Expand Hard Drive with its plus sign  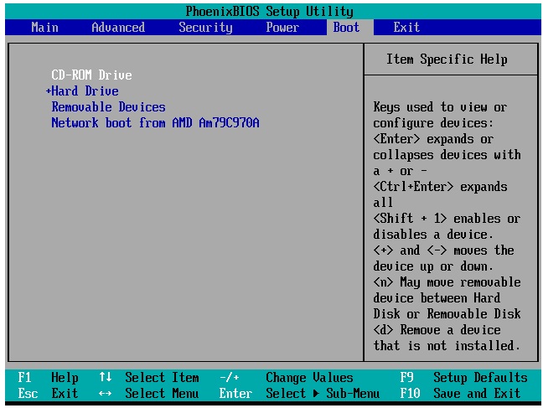[49, 91]
